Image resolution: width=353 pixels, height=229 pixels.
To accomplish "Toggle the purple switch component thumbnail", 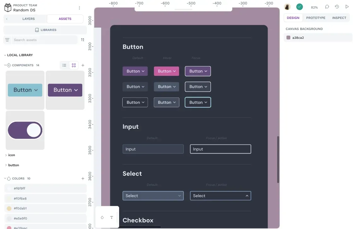I will tap(25, 130).
